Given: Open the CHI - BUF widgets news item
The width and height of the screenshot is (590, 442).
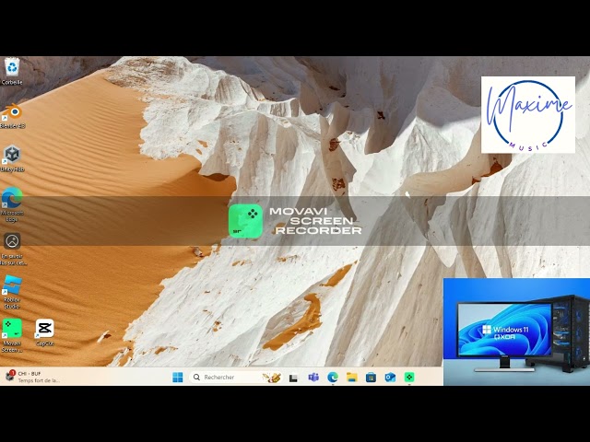Looking at the screenshot, I should coord(32,377).
